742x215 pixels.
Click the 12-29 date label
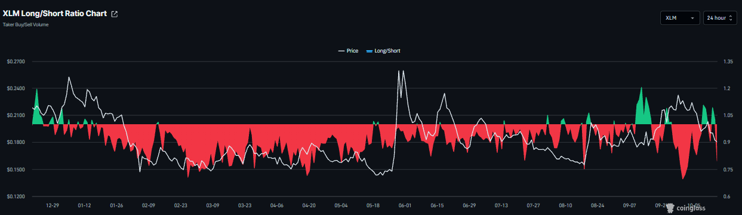pyautogui.click(x=53, y=205)
